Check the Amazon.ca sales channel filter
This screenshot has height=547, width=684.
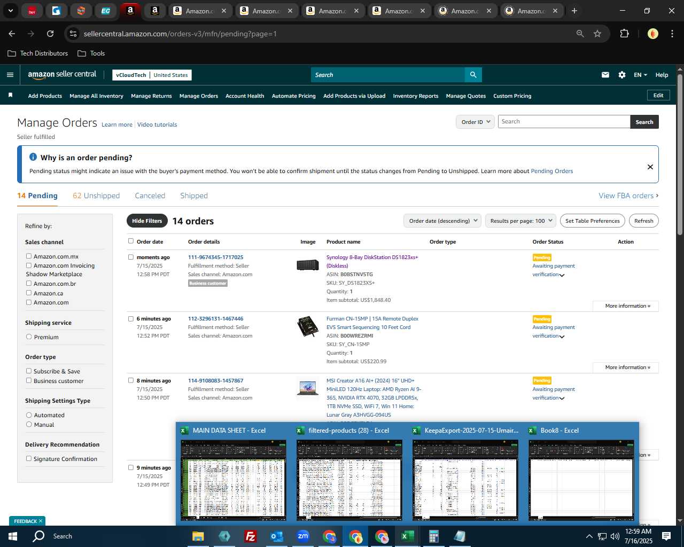point(29,293)
